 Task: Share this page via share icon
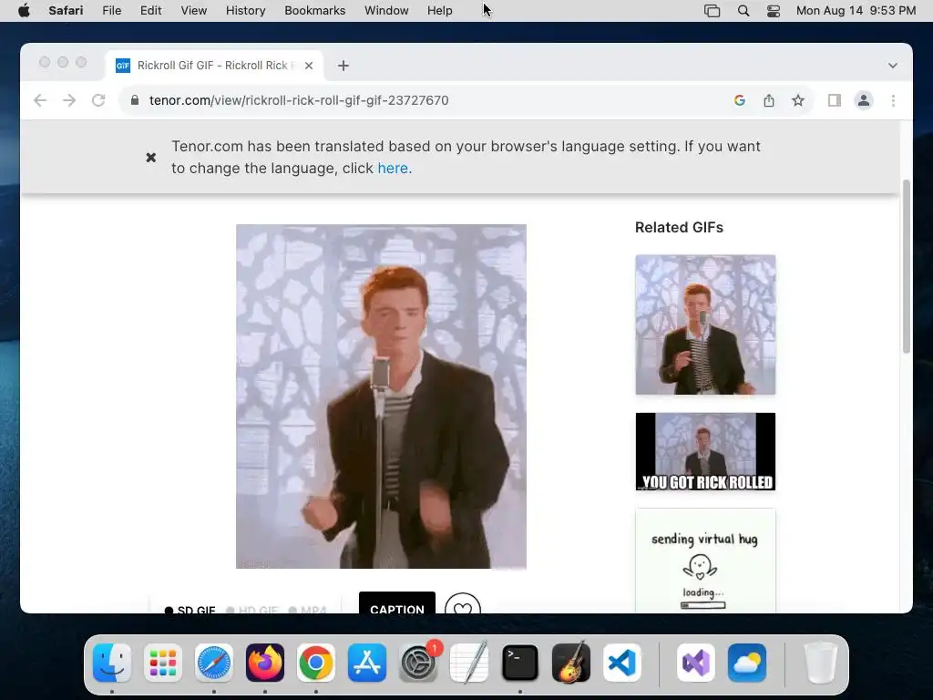click(x=769, y=100)
